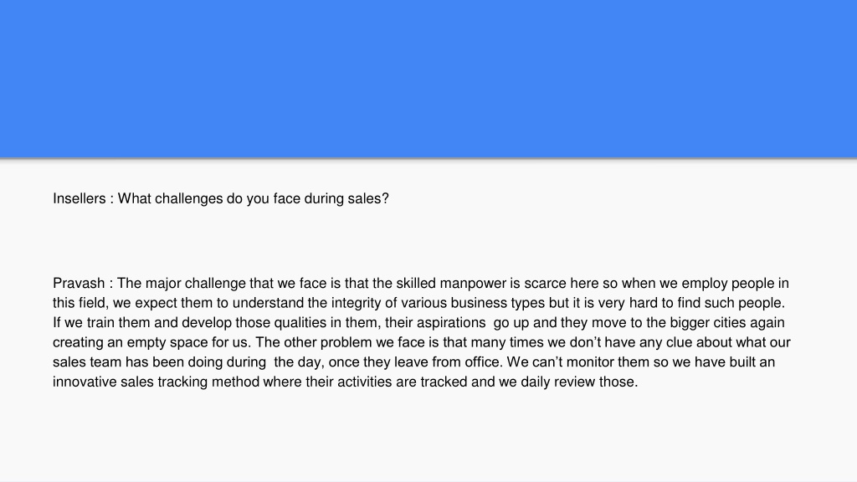This screenshot has height=482, width=857.
Task: Click the word 'Pravash' starting the answer
Action: [x=79, y=283]
